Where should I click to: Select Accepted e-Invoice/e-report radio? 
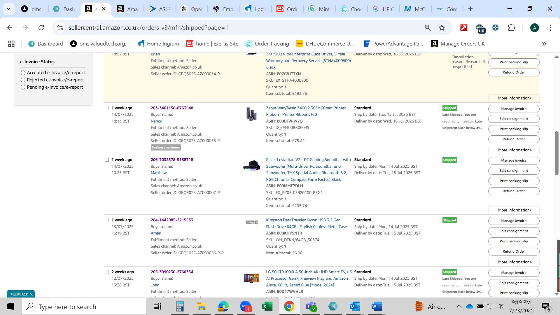(23, 73)
